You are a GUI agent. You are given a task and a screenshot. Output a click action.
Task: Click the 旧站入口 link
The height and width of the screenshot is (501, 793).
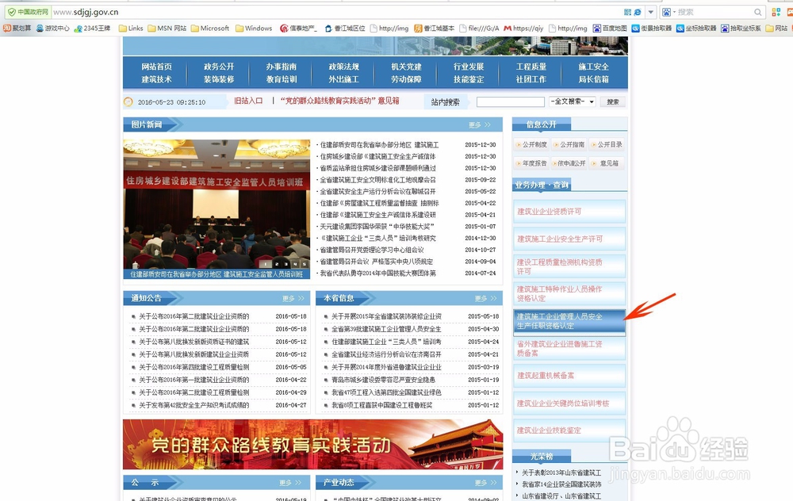point(248,101)
